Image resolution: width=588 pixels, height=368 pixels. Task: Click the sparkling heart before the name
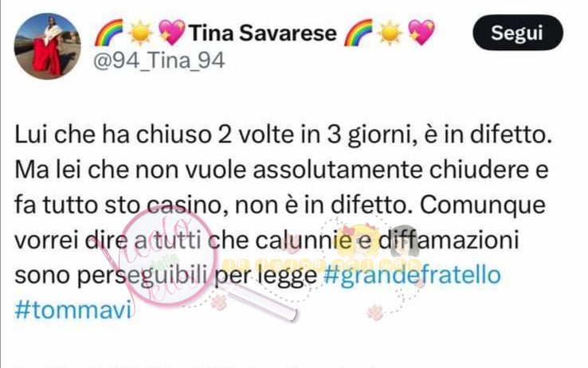(x=171, y=33)
